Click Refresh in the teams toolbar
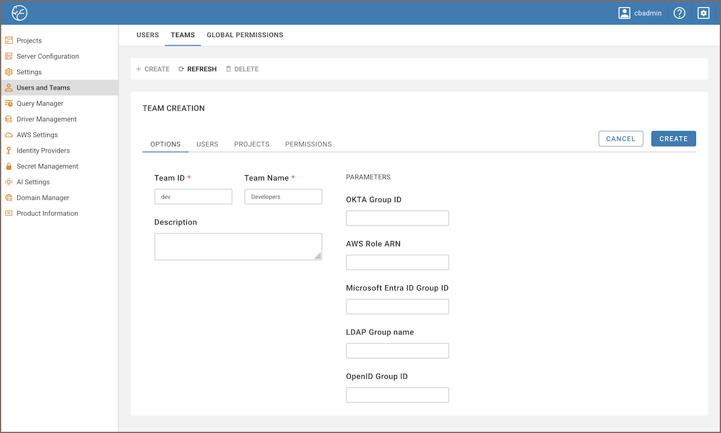 click(x=198, y=69)
